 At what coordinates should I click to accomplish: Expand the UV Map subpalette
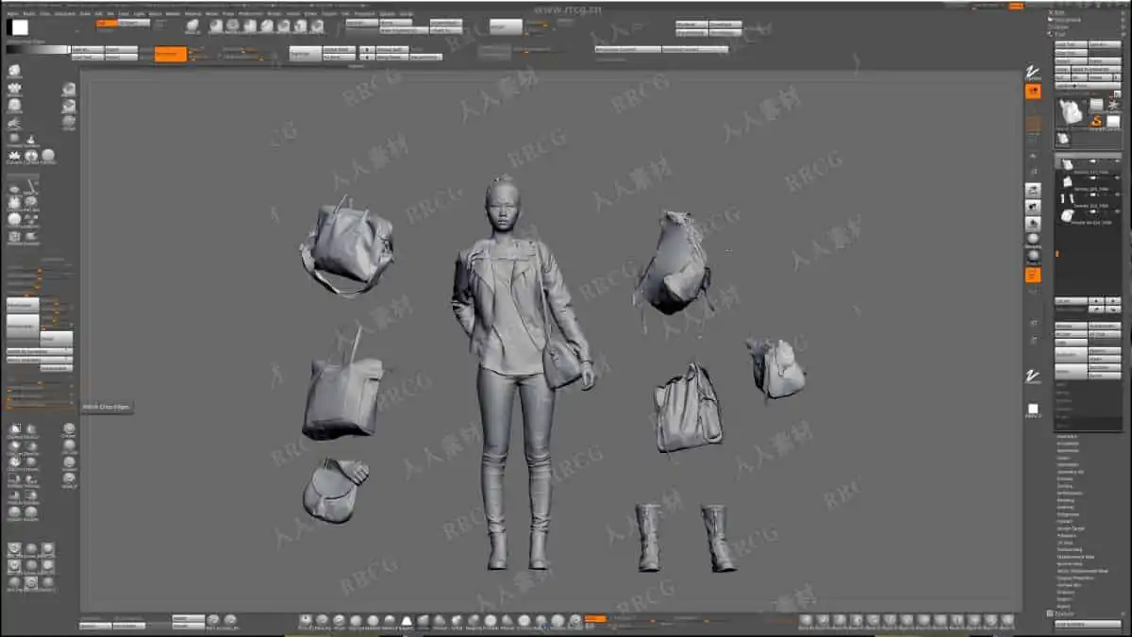pos(1065,542)
